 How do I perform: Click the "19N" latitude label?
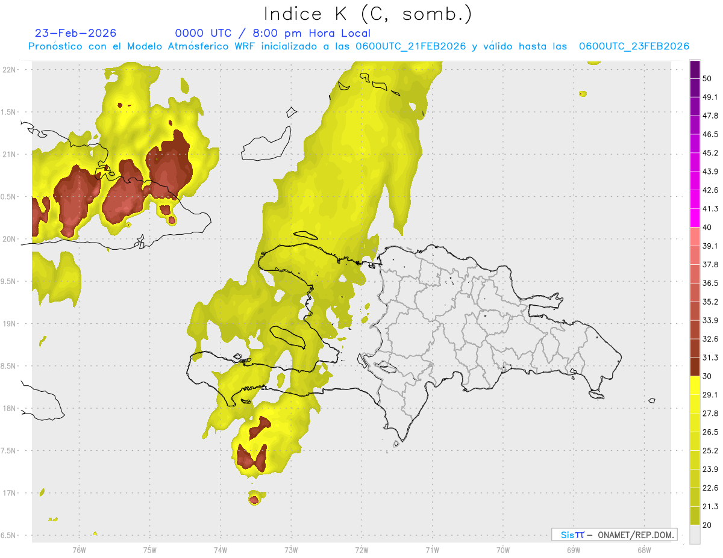(x=9, y=324)
